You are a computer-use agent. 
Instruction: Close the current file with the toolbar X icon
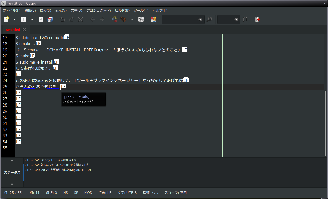tap(80, 19)
